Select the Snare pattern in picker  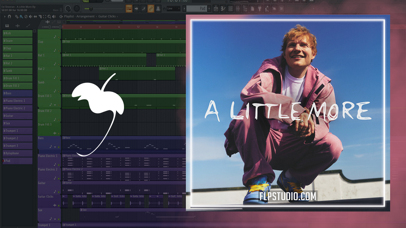(17, 41)
